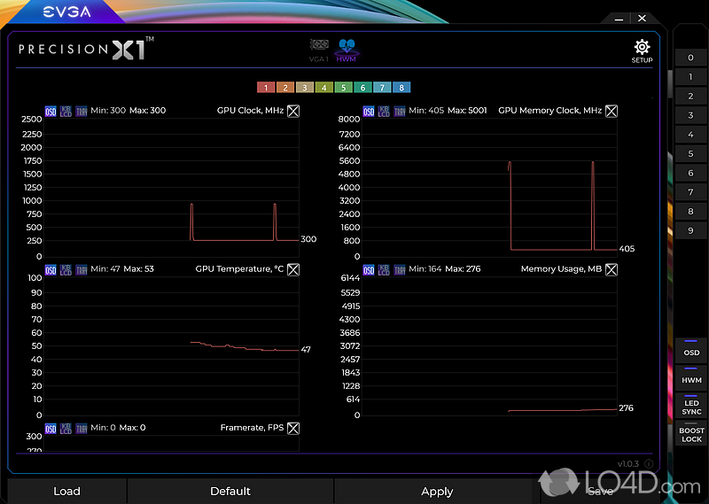Toggle OSD for GPU Clock graph
Screen dimensions: 709x504
tap(51, 111)
